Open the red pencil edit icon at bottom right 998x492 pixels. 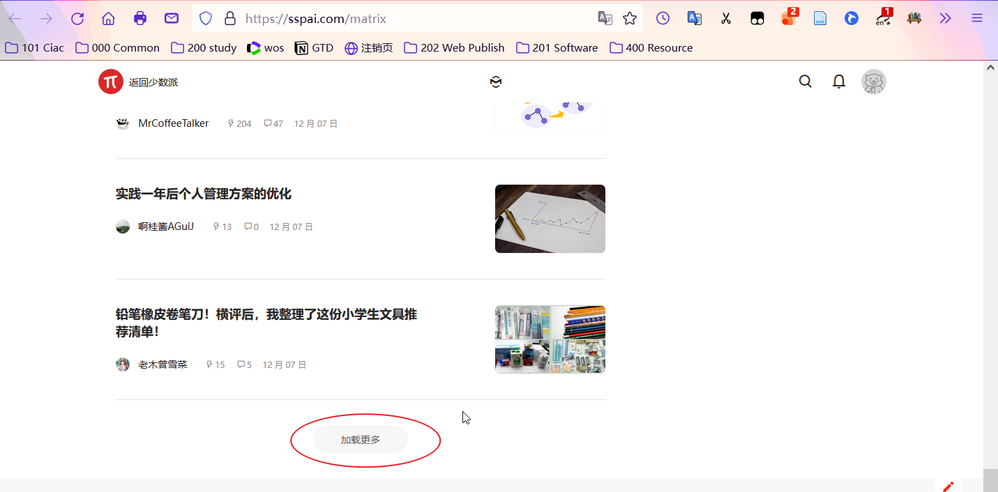coord(948,486)
